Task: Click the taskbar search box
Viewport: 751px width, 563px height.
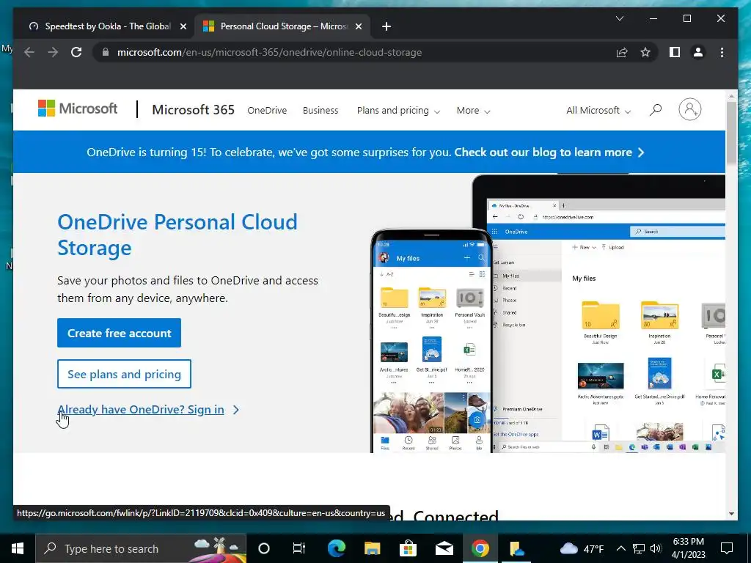Action: pos(141,548)
